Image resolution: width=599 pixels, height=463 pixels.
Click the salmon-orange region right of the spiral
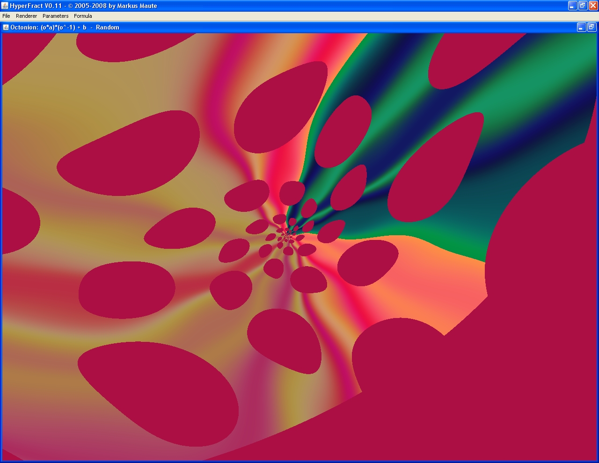pos(421,281)
